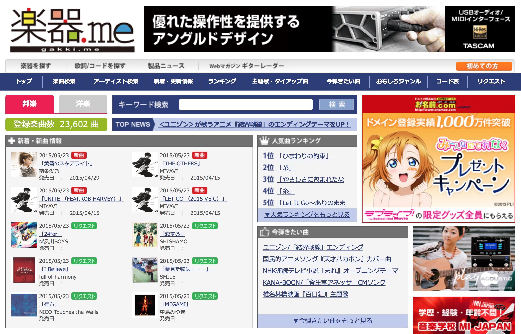The width and height of the screenshot is (521, 334).
Task: Open song link 「MEGAMI」
Action: [175, 304]
